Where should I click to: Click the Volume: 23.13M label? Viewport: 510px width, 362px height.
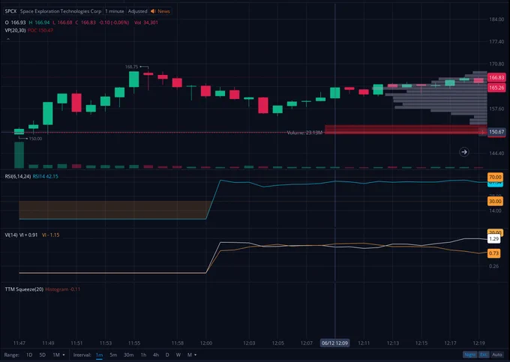[x=304, y=133]
